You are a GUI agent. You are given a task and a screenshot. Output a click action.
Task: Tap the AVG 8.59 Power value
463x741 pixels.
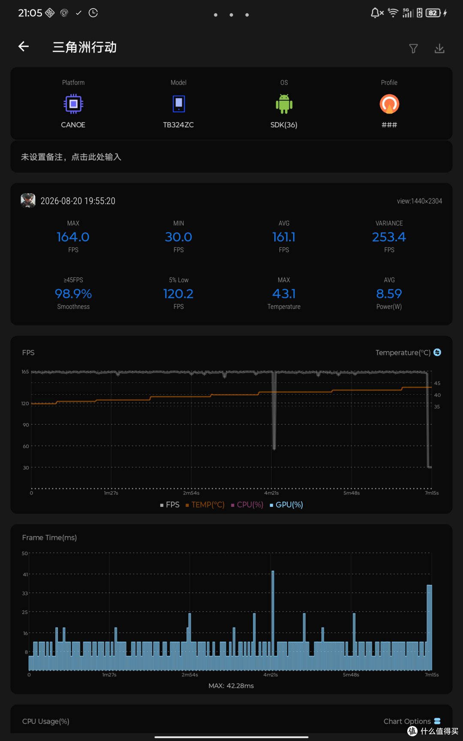389,294
